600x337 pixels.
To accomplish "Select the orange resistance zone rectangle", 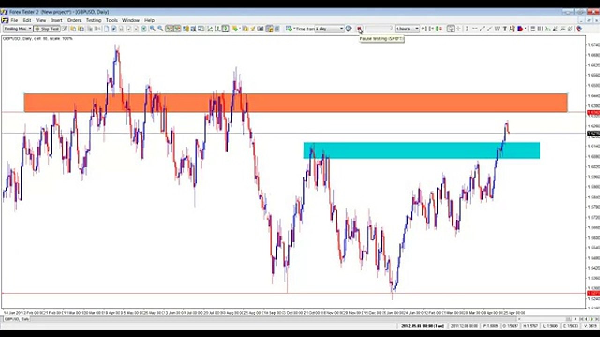I will click(x=295, y=103).
